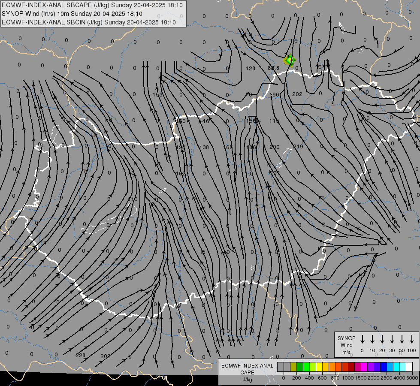This screenshot has height=386, width=420.
Task: Click the '2500' tick label on colour bar
Action: 386,378
